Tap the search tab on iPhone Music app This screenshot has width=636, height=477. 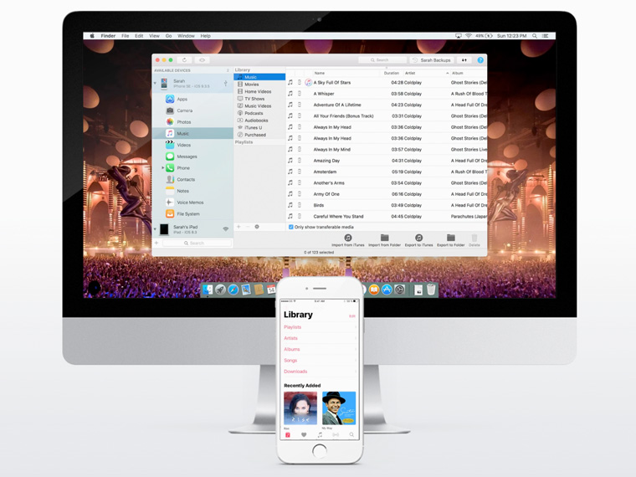tap(351, 435)
